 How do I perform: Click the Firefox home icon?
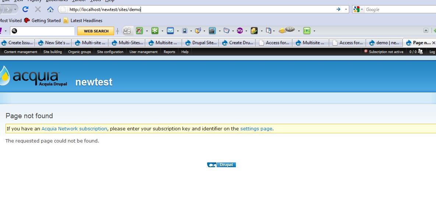[x=50, y=9]
